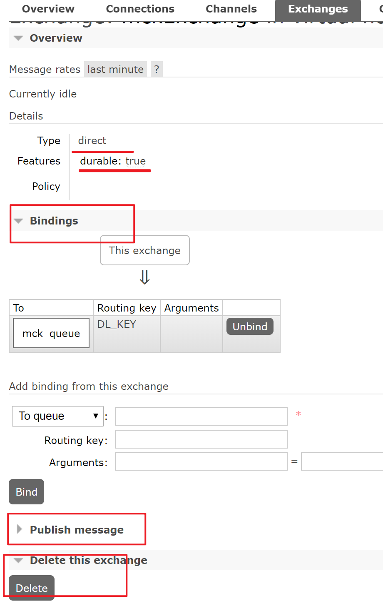The image size is (383, 611).
Task: Click the 'This exchange' box
Action: [145, 250]
